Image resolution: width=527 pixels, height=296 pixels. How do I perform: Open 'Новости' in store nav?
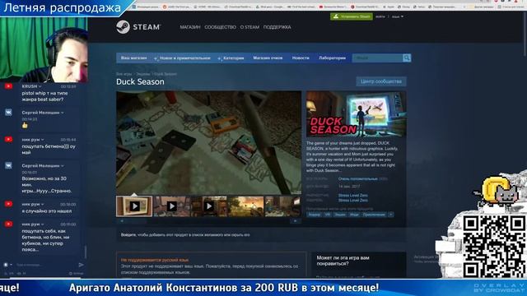coord(301,58)
